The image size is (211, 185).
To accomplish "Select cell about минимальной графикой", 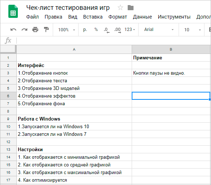I will [74, 157].
